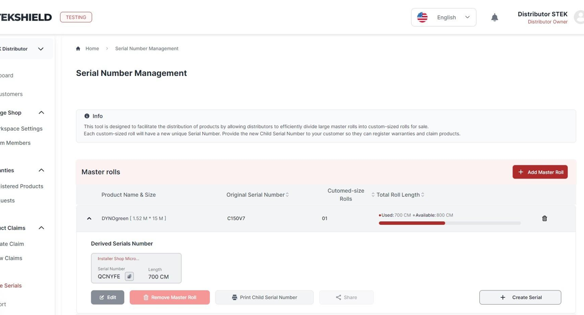Collapse the Product Claims sidebar section
584x315 pixels.
41,228
